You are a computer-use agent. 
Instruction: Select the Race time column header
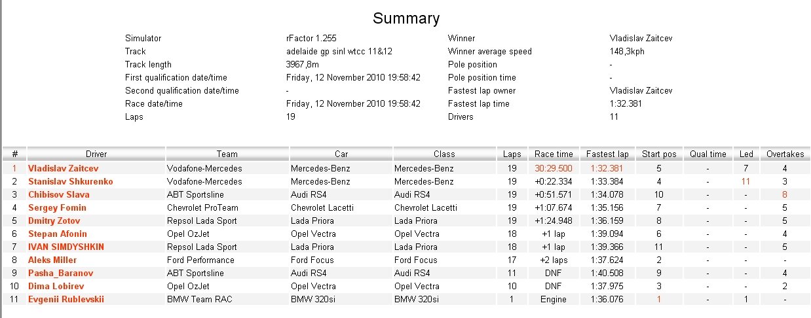[x=554, y=154]
